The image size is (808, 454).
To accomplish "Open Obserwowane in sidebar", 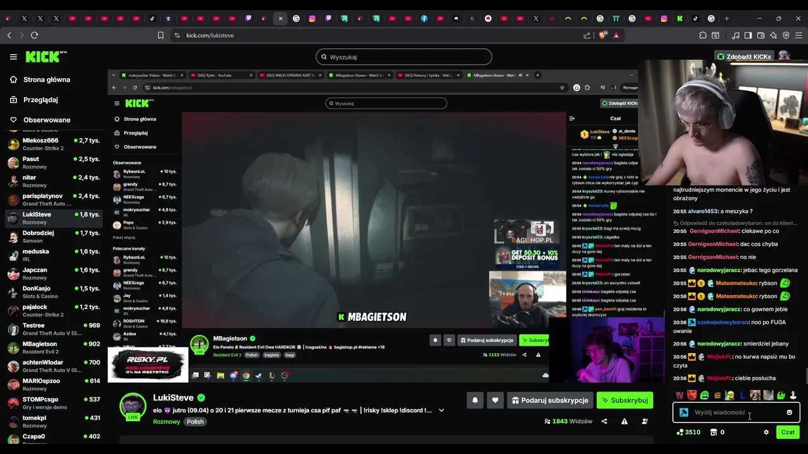I will pos(47,120).
